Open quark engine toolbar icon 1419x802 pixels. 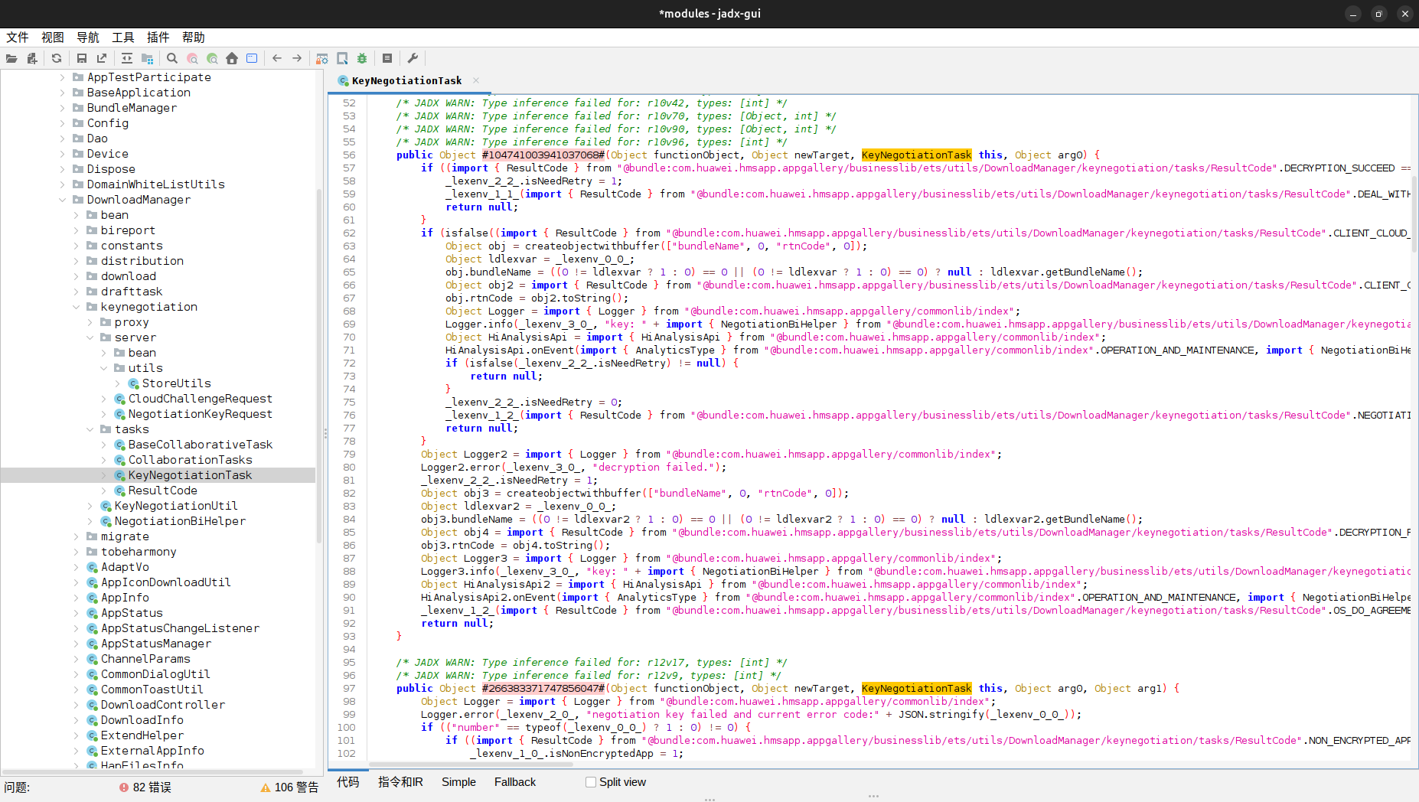pyautogui.click(x=342, y=58)
